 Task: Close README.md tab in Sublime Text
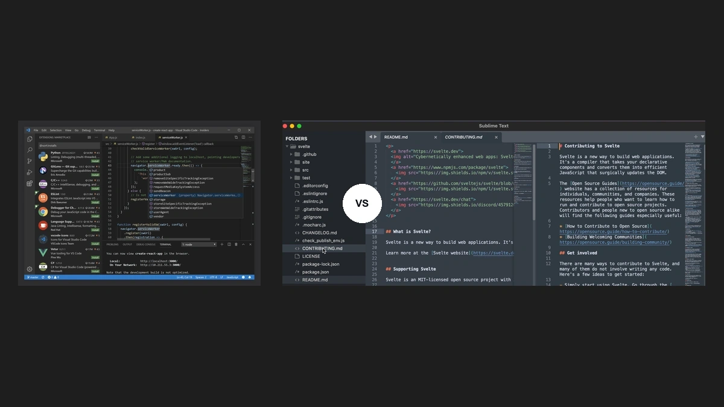[x=436, y=137]
